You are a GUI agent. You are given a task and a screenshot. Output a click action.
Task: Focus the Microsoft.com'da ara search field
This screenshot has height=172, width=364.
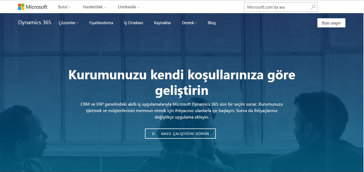[x=278, y=7]
